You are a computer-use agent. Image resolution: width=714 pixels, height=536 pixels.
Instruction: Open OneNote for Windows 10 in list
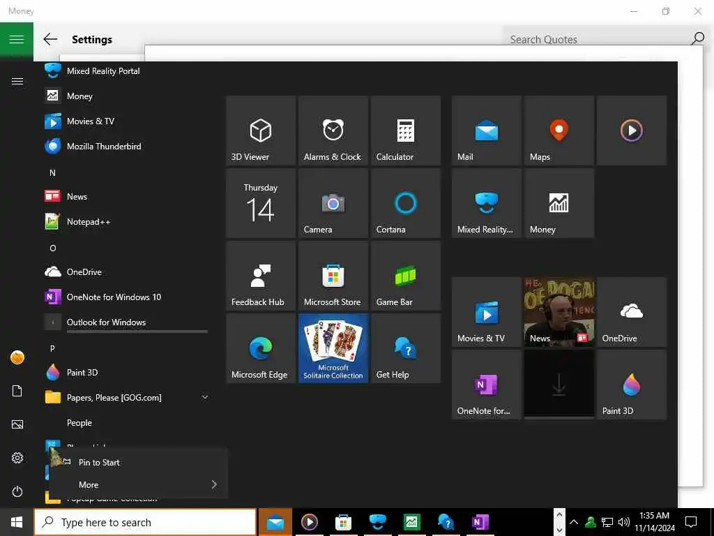click(127, 297)
